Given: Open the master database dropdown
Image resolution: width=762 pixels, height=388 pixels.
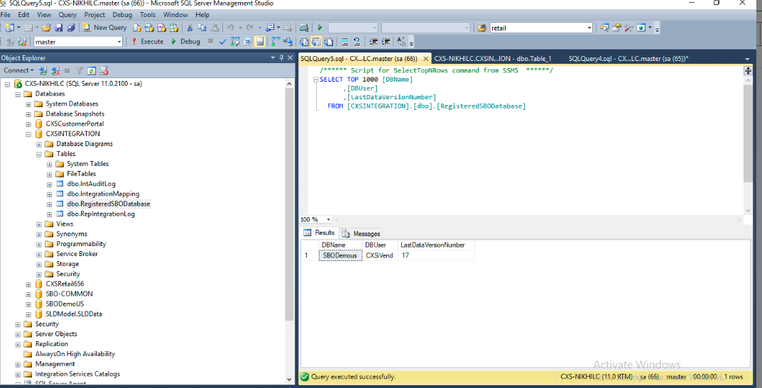Looking at the screenshot, I should [x=119, y=42].
